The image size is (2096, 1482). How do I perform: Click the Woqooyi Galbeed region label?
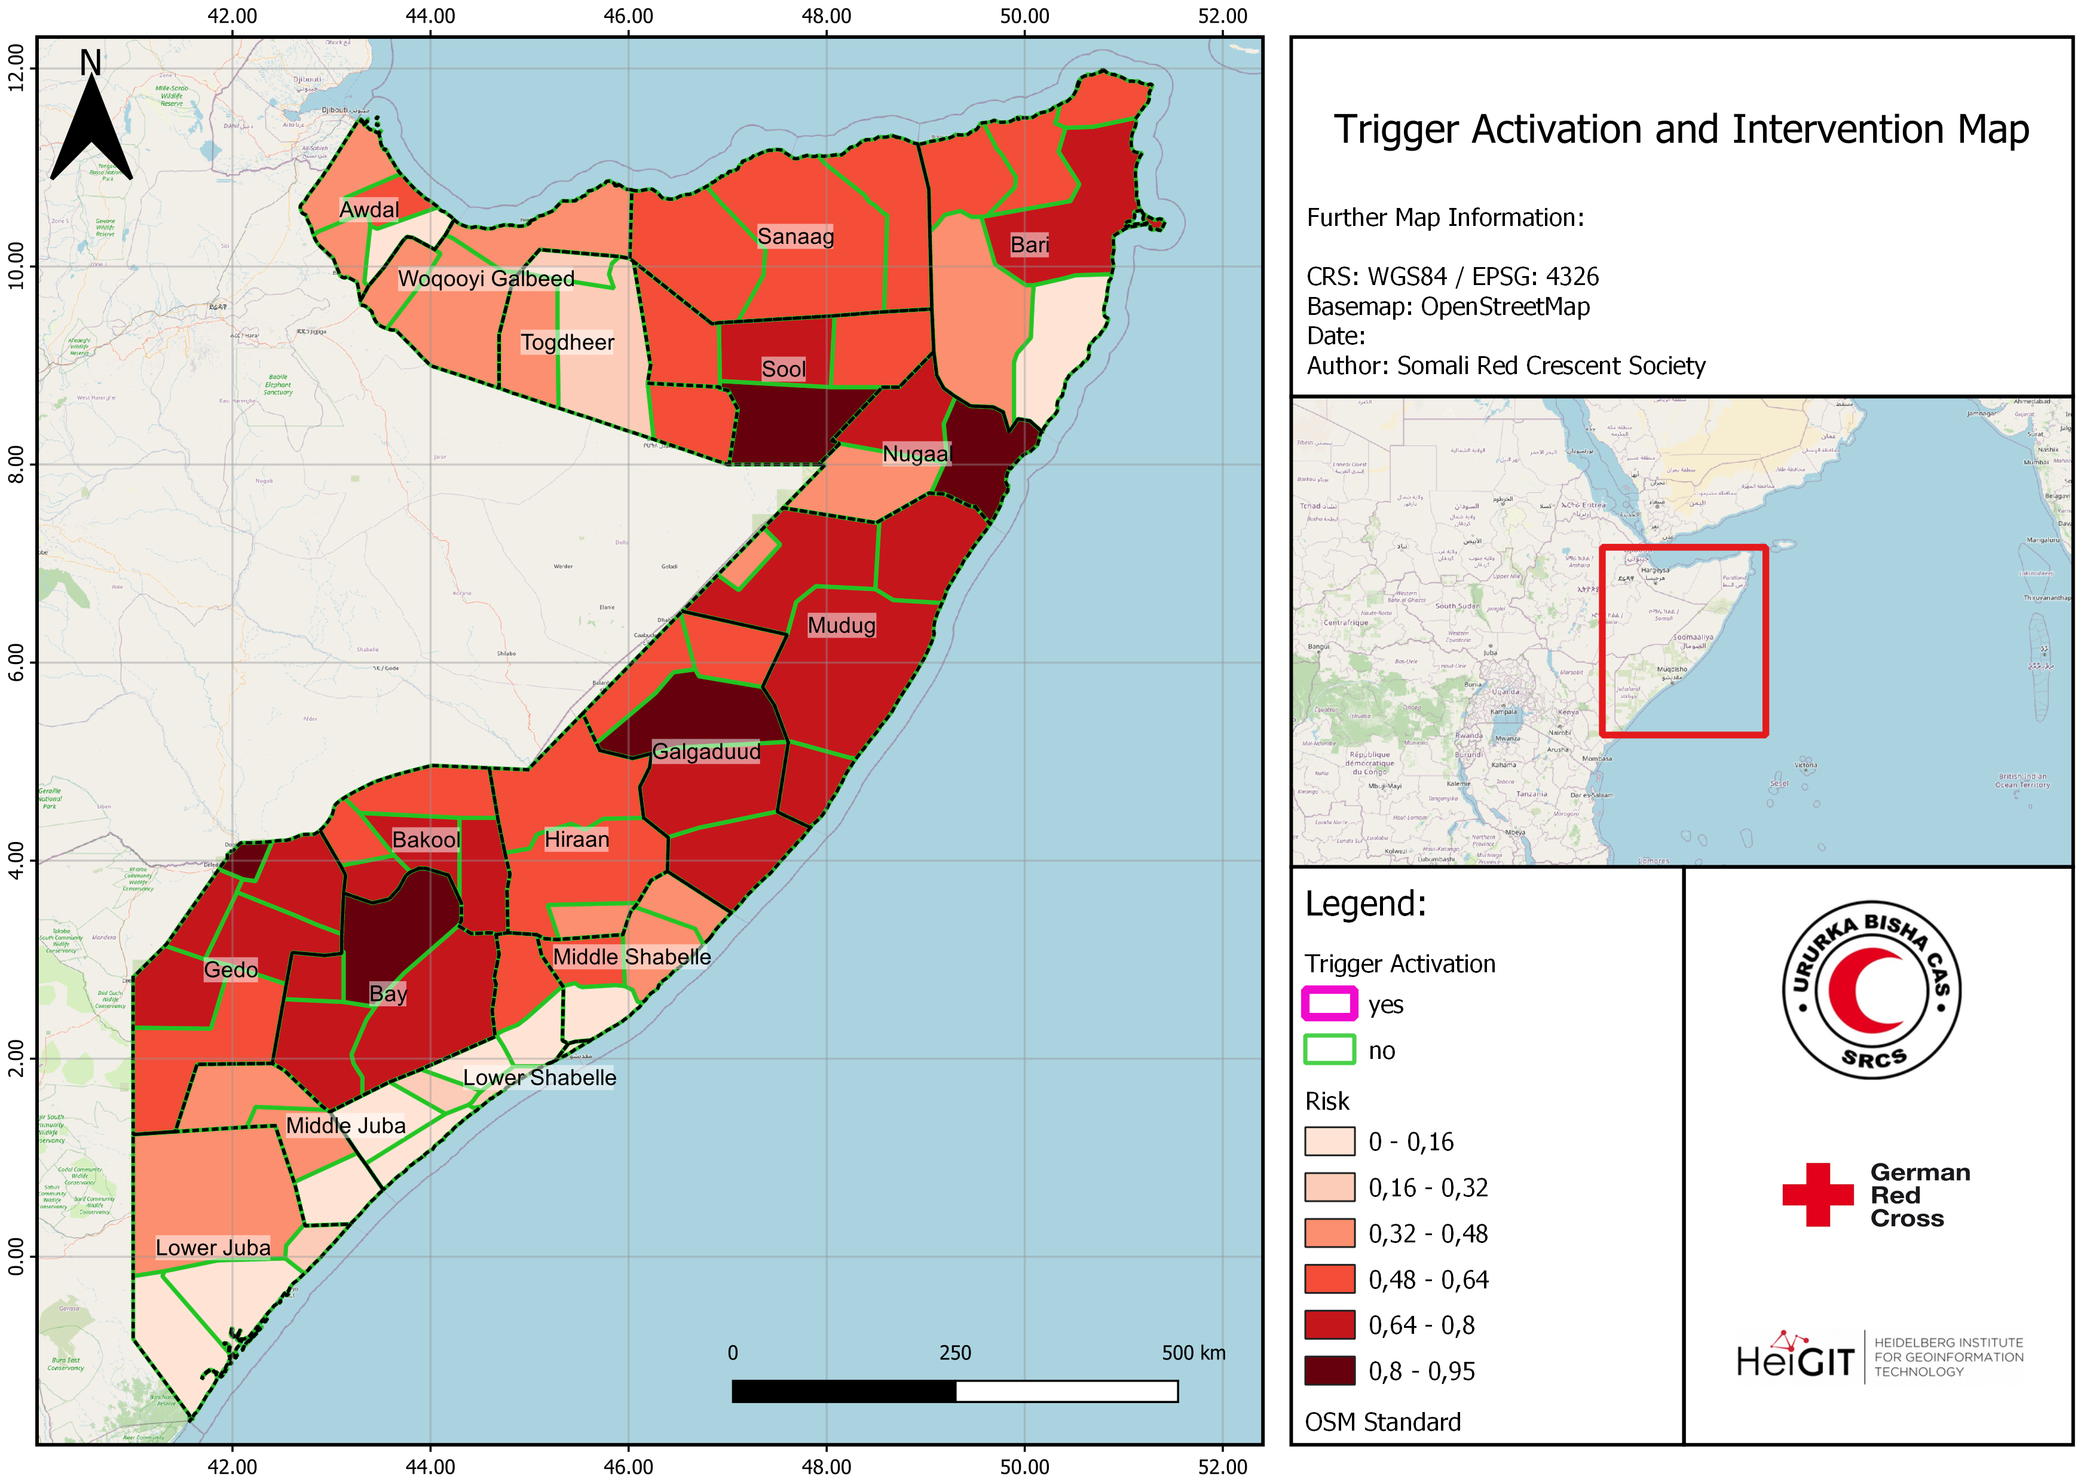(486, 278)
